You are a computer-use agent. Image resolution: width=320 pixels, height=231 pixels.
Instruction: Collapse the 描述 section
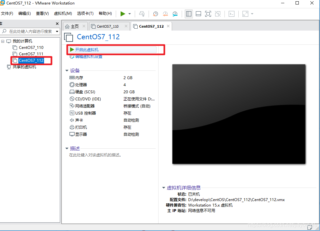(67, 149)
